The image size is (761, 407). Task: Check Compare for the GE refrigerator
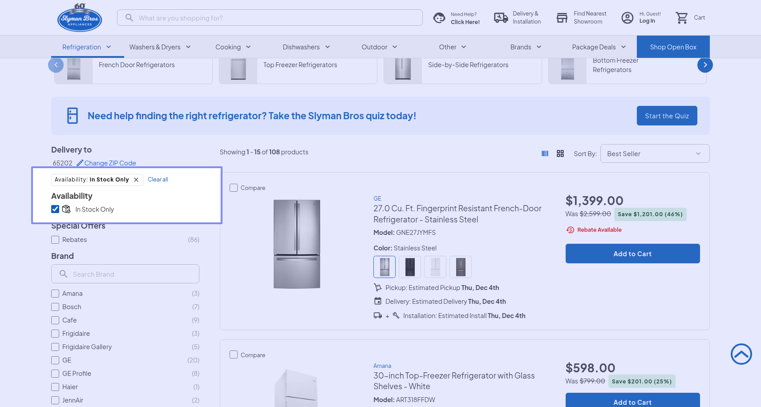pyautogui.click(x=234, y=188)
